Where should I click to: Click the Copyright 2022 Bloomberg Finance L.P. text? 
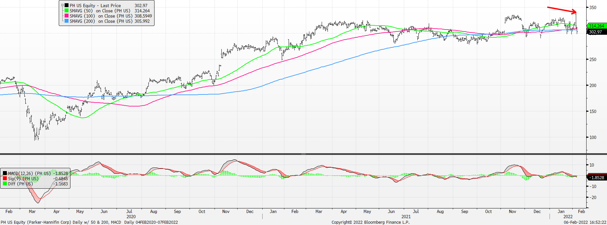coord(370,222)
